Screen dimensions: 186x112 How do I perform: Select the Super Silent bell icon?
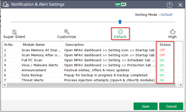pos(14,32)
